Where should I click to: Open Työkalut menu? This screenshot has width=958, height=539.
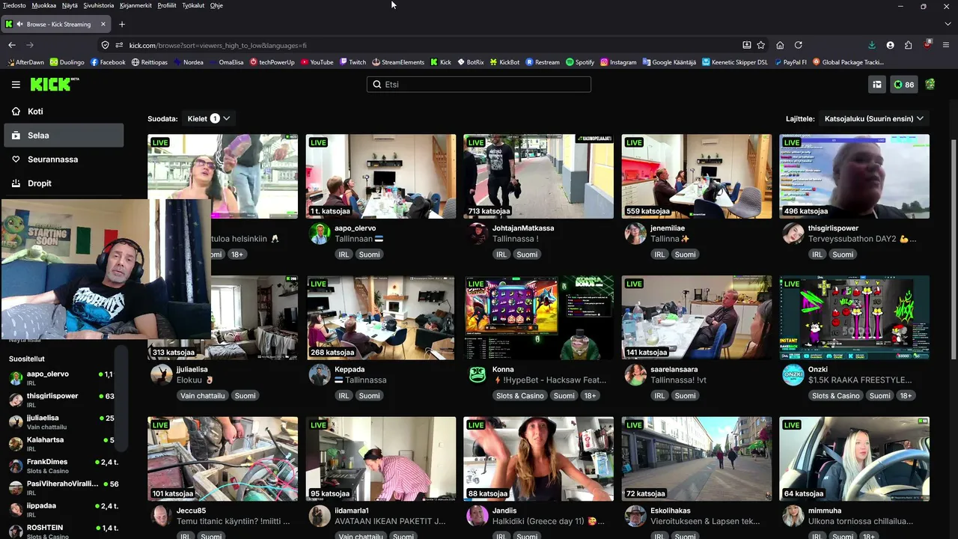click(193, 5)
